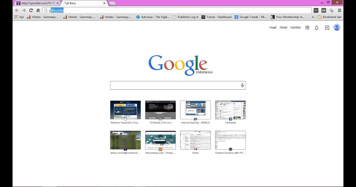Open the Chrome hamburger menu
Screen dimensions: 356x187
point(339,10)
